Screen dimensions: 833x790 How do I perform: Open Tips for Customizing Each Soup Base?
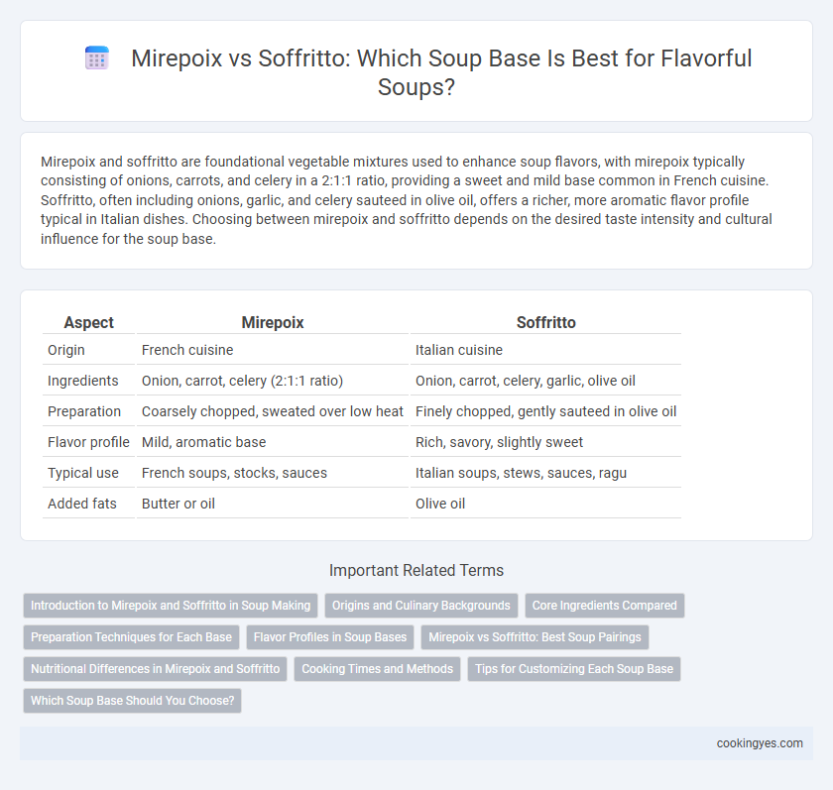(574, 669)
